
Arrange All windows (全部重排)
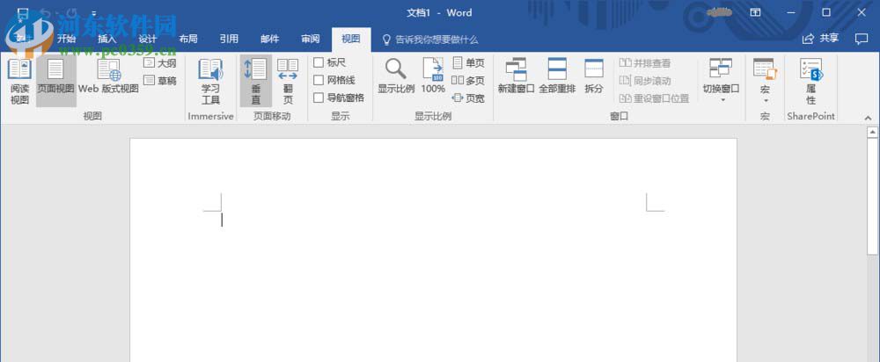click(x=557, y=76)
